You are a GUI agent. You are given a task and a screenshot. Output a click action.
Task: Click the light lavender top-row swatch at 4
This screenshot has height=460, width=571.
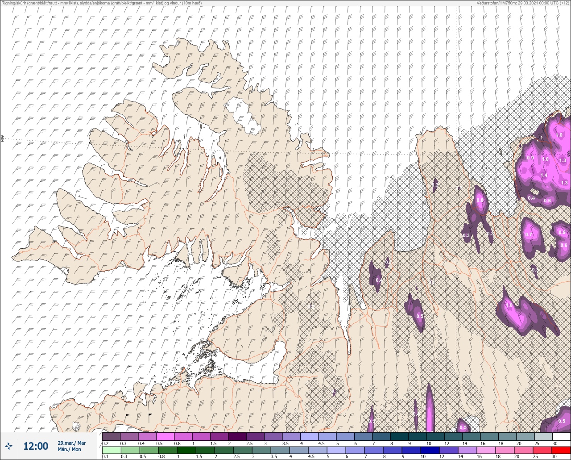309,436
